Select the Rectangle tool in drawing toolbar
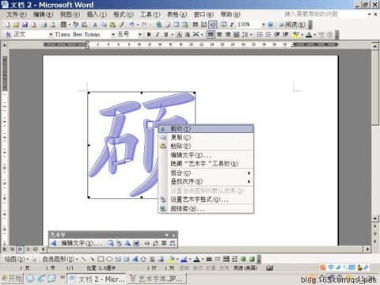 [x=101, y=259]
